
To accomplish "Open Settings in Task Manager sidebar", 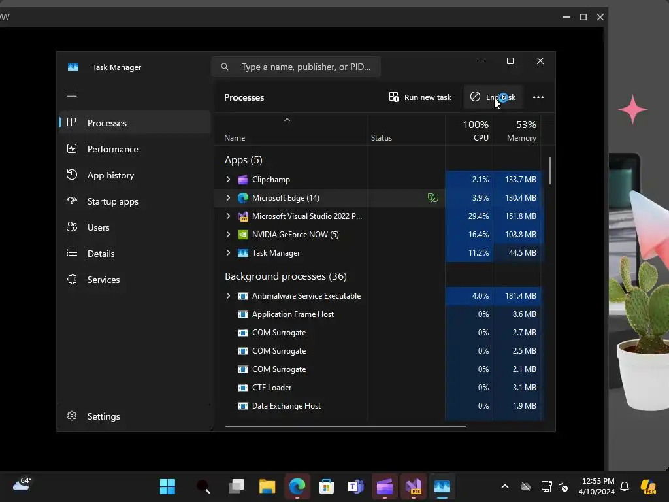I will click(x=135, y=416).
